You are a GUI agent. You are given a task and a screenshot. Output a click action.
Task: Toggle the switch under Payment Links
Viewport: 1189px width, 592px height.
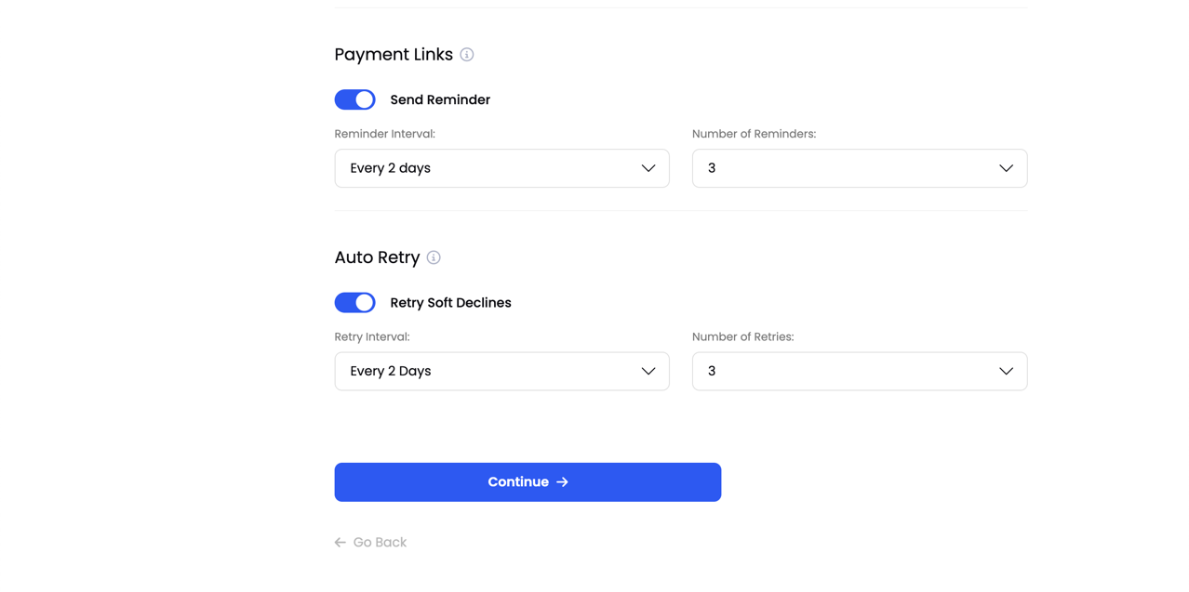[354, 99]
